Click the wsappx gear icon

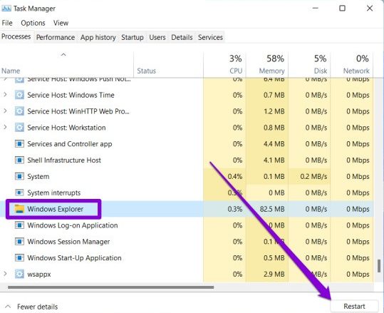[19, 274]
